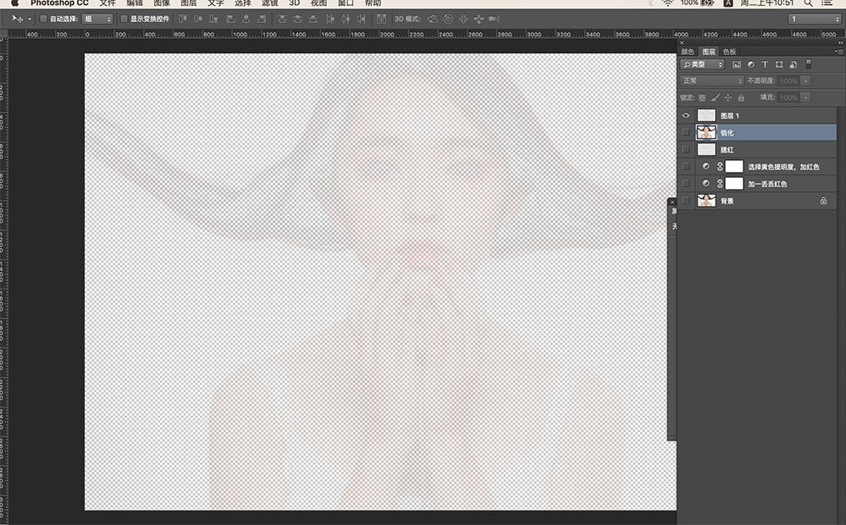
Task: Filter for smart objects icon
Action: (x=793, y=64)
